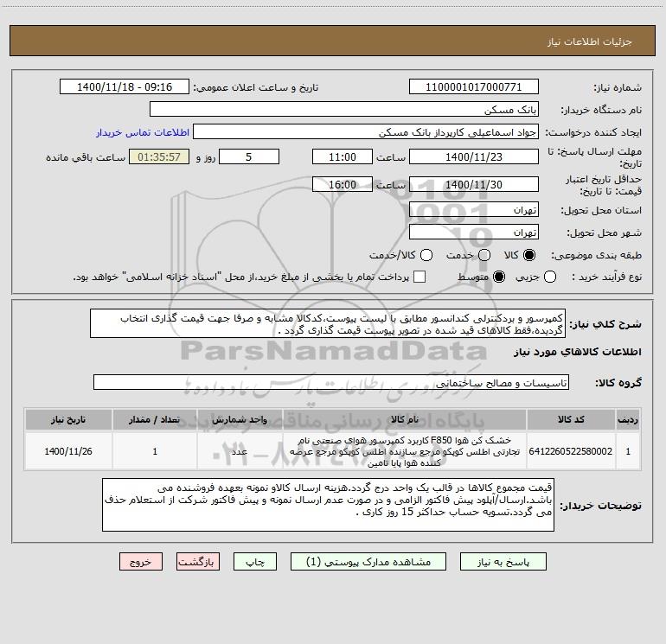Select the کالا radio button
Image resolution: width=666 pixels, height=644 pixels.
click(x=529, y=255)
